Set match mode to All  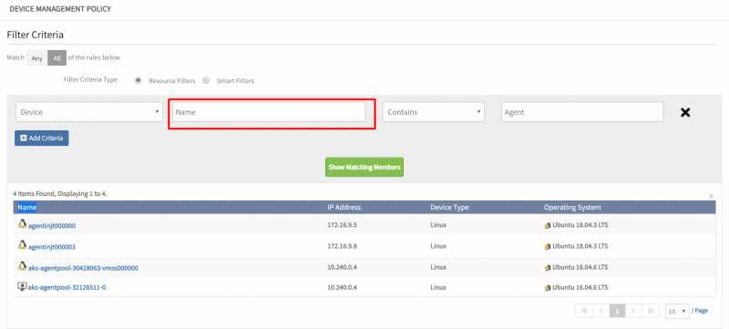(x=56, y=58)
